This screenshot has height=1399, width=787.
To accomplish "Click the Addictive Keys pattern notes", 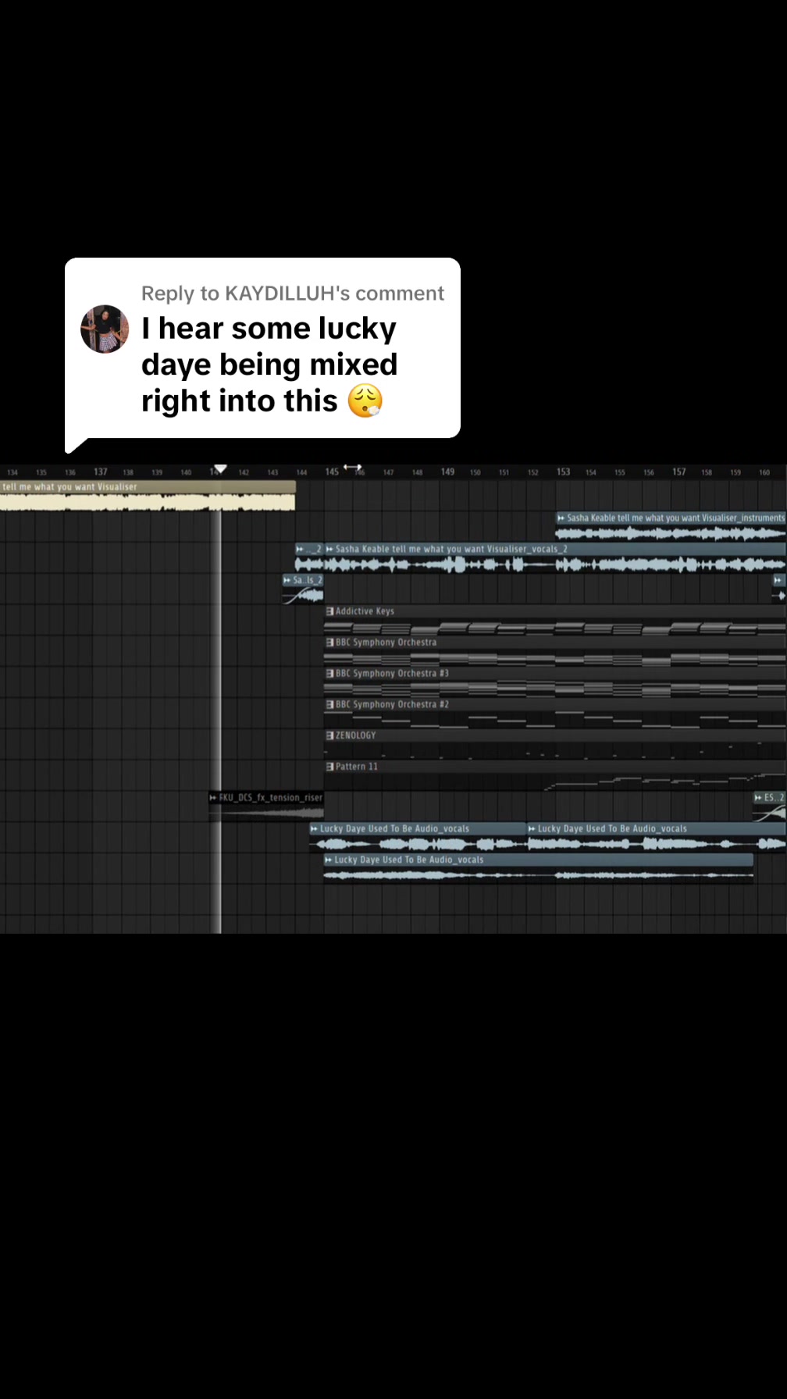I will pos(554,628).
